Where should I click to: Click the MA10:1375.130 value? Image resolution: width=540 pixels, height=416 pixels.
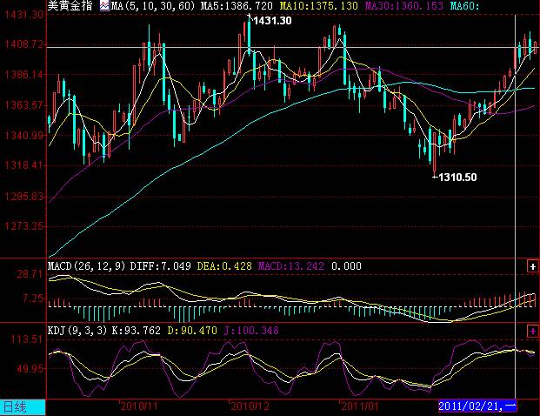pyautogui.click(x=318, y=6)
